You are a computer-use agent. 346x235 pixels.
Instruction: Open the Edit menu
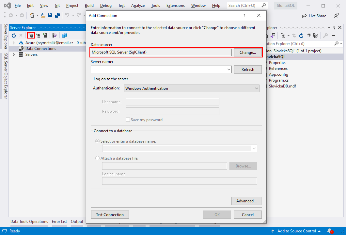click(x=30, y=6)
